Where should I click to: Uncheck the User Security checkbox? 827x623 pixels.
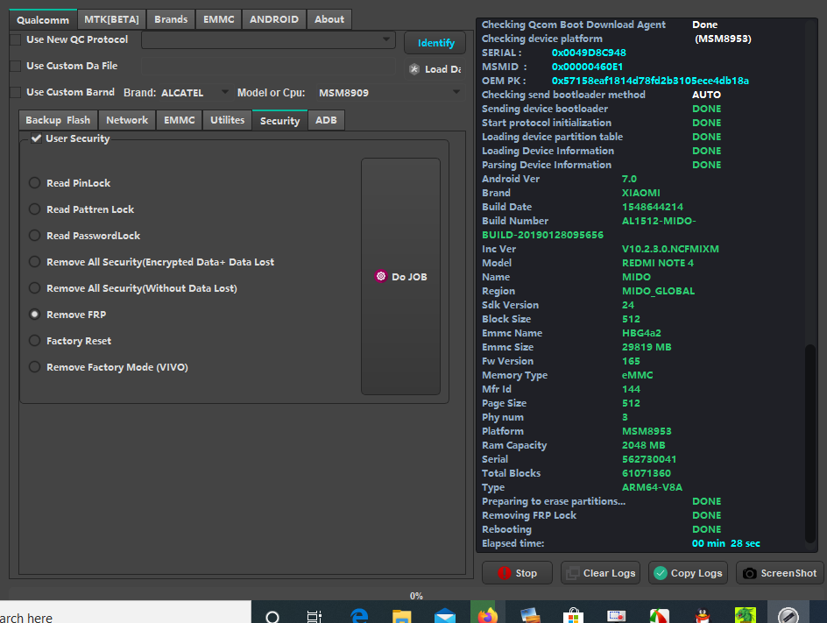tap(36, 138)
